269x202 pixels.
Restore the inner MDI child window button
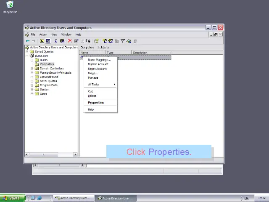point(216,35)
